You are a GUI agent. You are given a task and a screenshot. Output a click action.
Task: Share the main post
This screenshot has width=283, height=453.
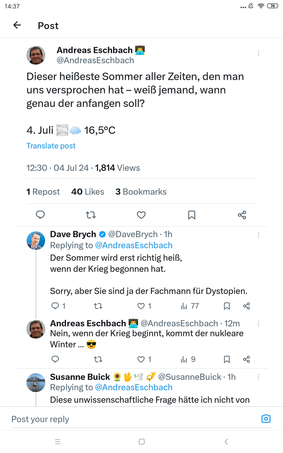[242, 215]
